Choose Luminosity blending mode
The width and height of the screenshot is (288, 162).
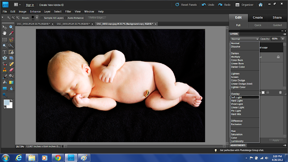point(237,141)
